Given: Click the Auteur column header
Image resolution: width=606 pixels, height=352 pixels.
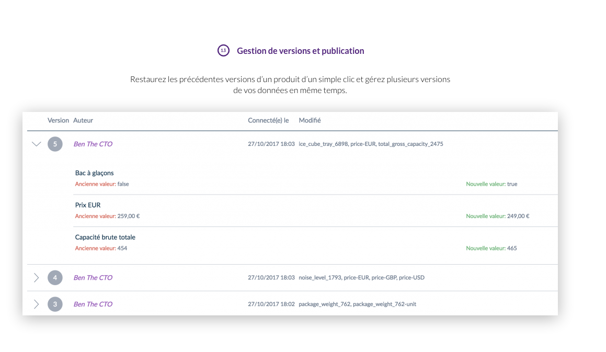Looking at the screenshot, I should [83, 120].
